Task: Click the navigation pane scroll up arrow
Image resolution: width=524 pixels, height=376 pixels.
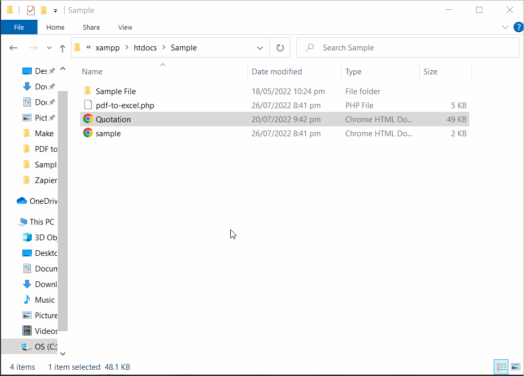Action: coord(63,69)
